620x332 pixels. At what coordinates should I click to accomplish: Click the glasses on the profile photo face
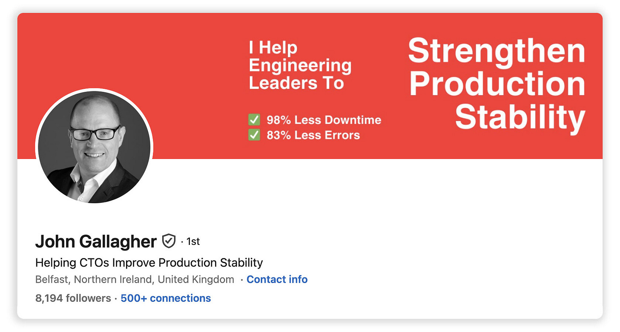[x=95, y=133]
